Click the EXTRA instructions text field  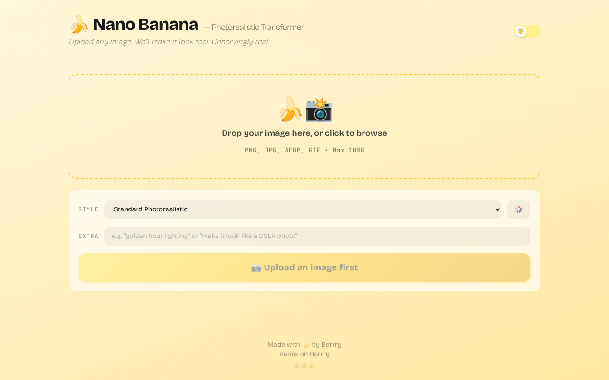click(x=316, y=236)
